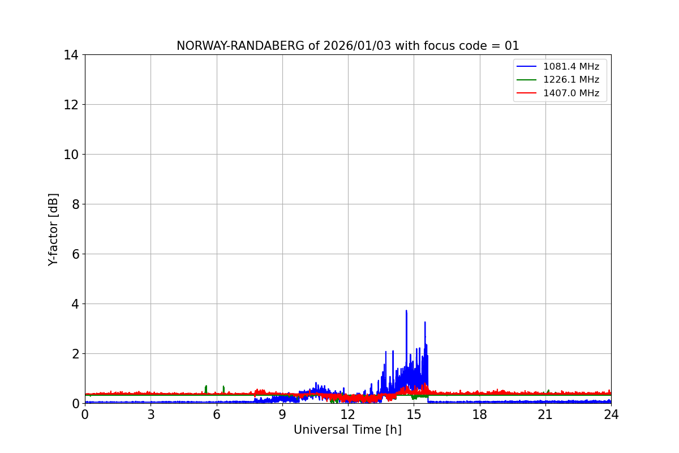This screenshot has width=679, height=453.
Task: Click the tallest blue peak near 14.7 h
Action: pyautogui.click(x=406, y=311)
